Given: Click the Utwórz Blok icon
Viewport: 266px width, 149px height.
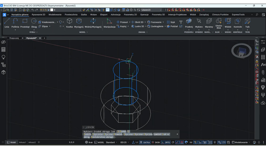Looking at the screenshot, I should click(x=219, y=24).
